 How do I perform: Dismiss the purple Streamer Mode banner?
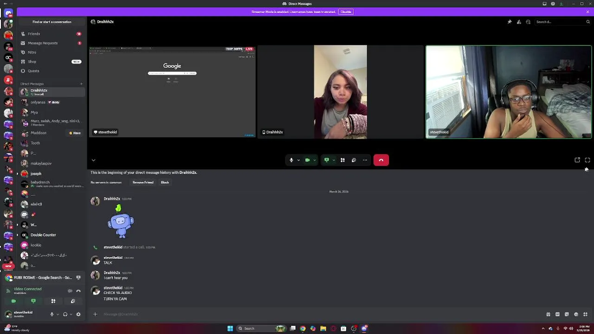click(588, 12)
